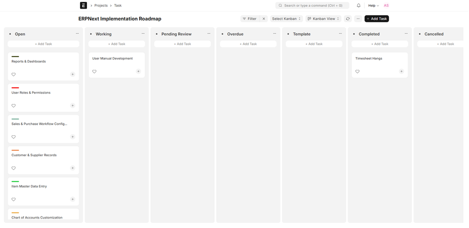Assign user on Timesheet Hangs card

point(401,71)
